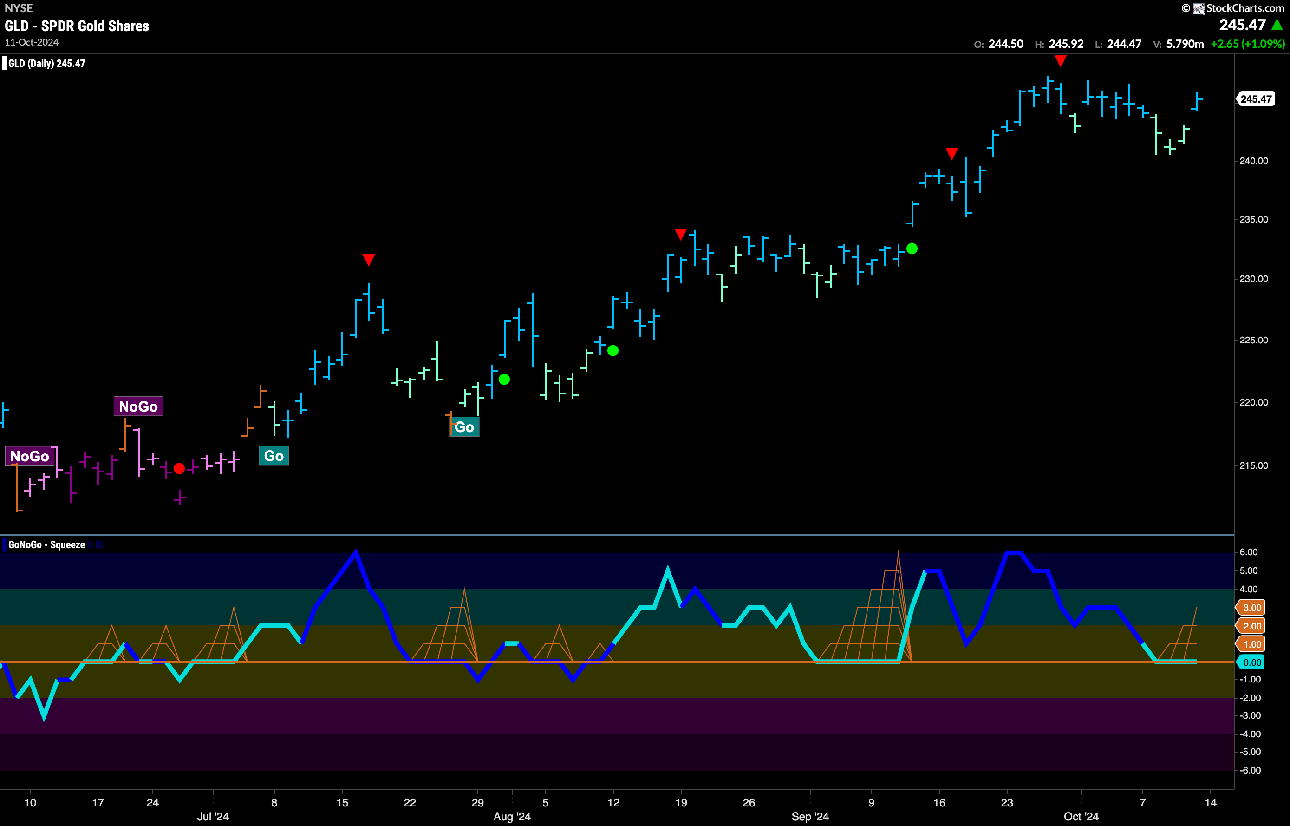Click the red triangle above the August 19 bar

[680, 235]
